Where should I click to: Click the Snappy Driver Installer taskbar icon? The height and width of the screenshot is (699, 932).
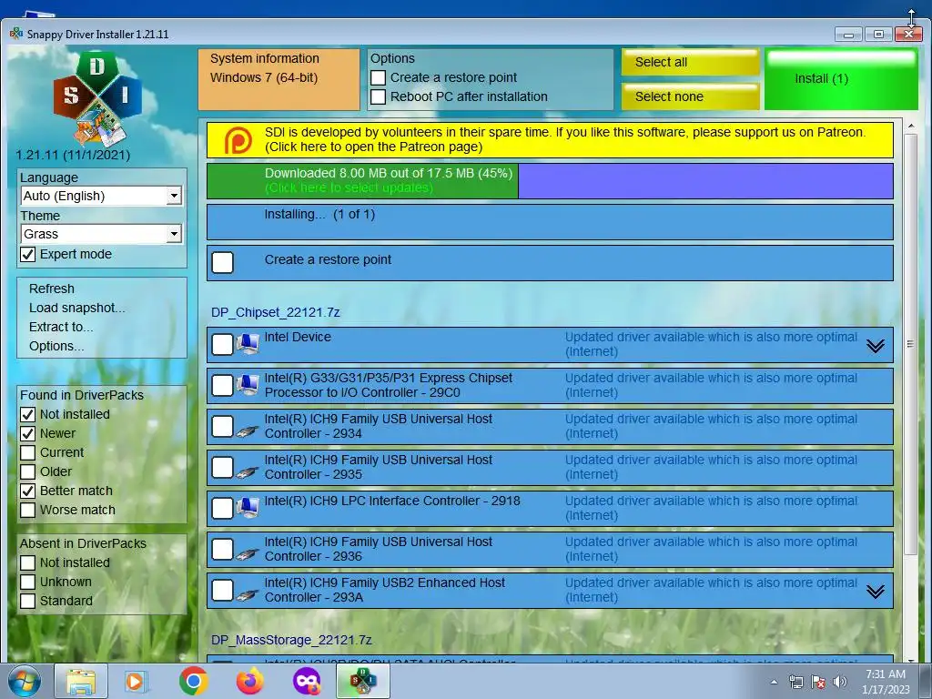[x=363, y=681]
